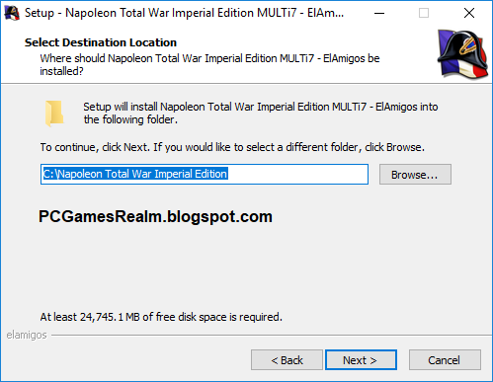Click the free disk space requirement text
493x382 pixels.
click(x=161, y=317)
